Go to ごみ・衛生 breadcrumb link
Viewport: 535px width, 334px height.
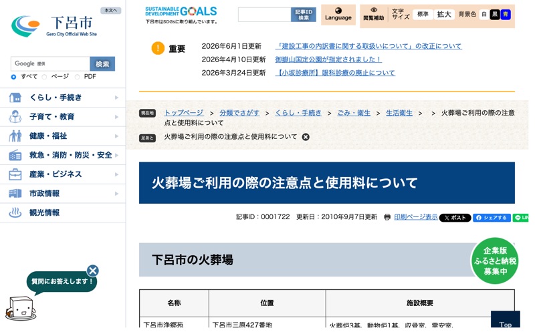click(x=354, y=113)
